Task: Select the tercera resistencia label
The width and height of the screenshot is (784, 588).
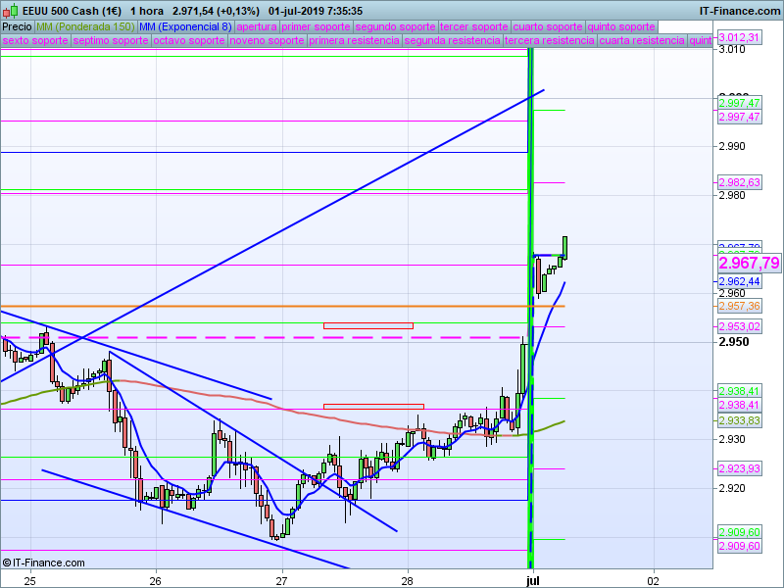Action: [550, 40]
